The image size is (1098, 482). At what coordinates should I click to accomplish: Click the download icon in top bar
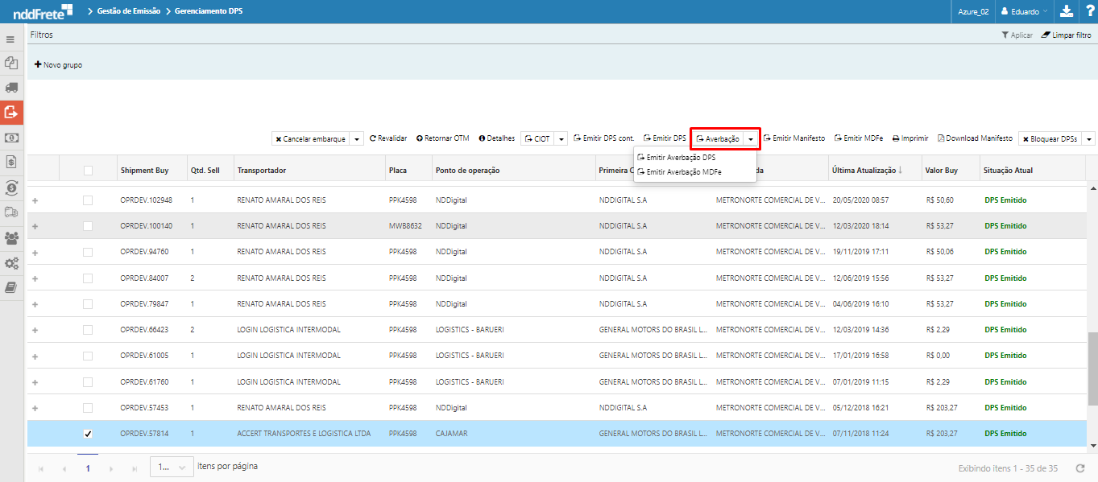tap(1067, 11)
